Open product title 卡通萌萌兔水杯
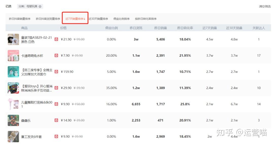 [32, 56]
